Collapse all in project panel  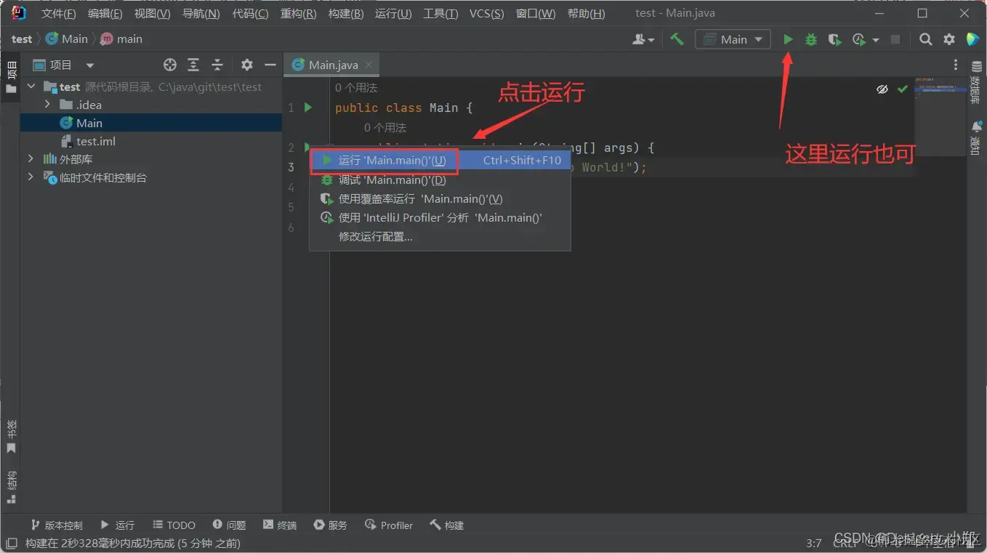click(x=217, y=65)
